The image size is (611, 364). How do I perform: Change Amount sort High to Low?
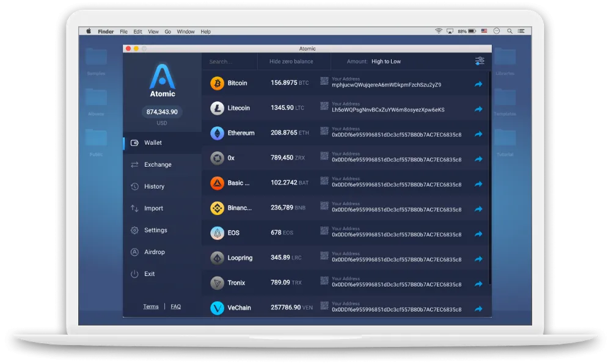(x=386, y=62)
